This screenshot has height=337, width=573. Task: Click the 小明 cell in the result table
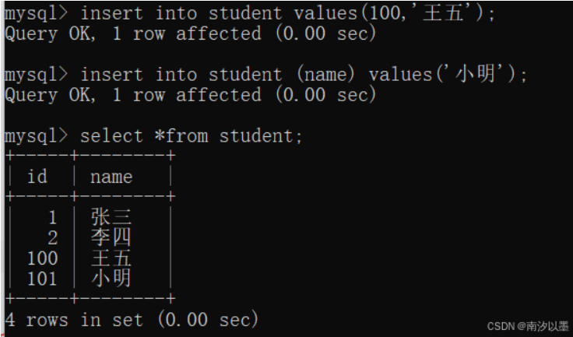pyautogui.click(x=111, y=278)
